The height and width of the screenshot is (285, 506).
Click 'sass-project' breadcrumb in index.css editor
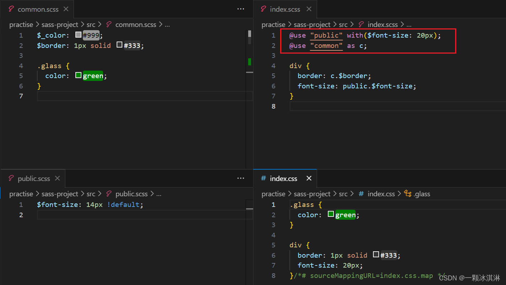312,194
